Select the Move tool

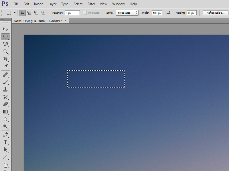coord(5,29)
